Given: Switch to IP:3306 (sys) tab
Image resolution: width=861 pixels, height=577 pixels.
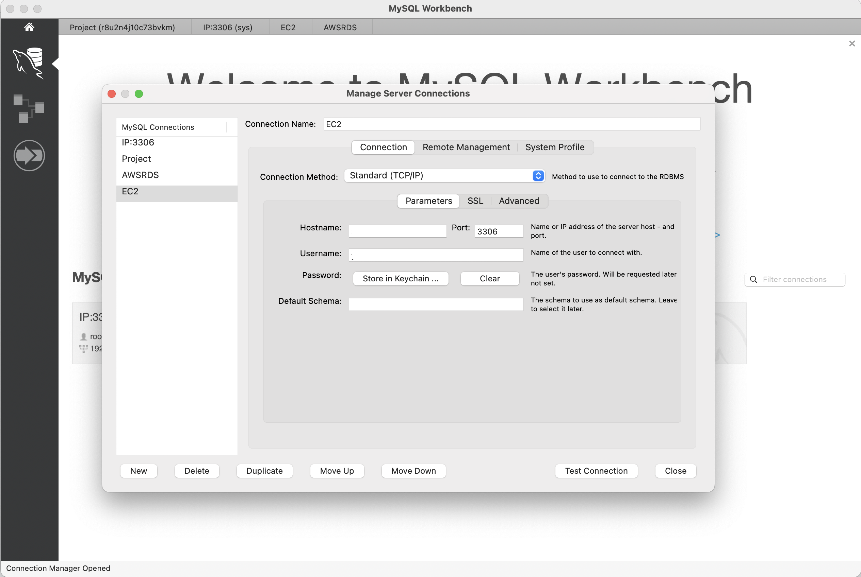Looking at the screenshot, I should coord(228,27).
